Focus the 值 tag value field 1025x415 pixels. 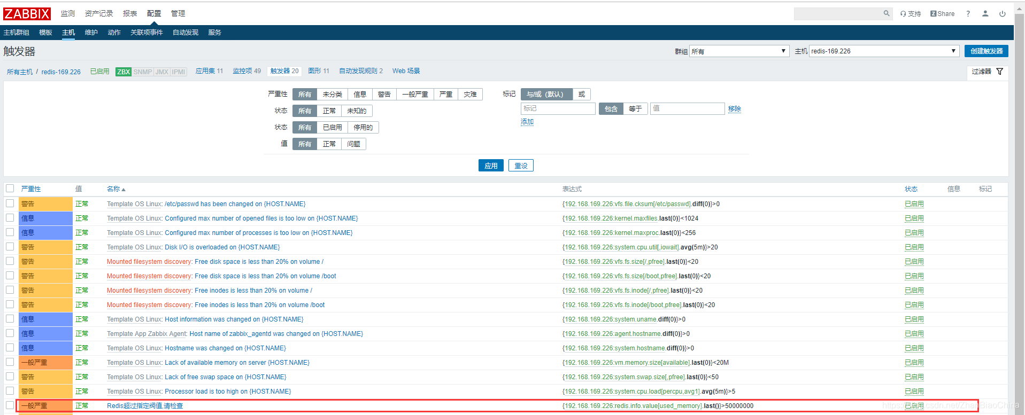pyautogui.click(x=687, y=108)
